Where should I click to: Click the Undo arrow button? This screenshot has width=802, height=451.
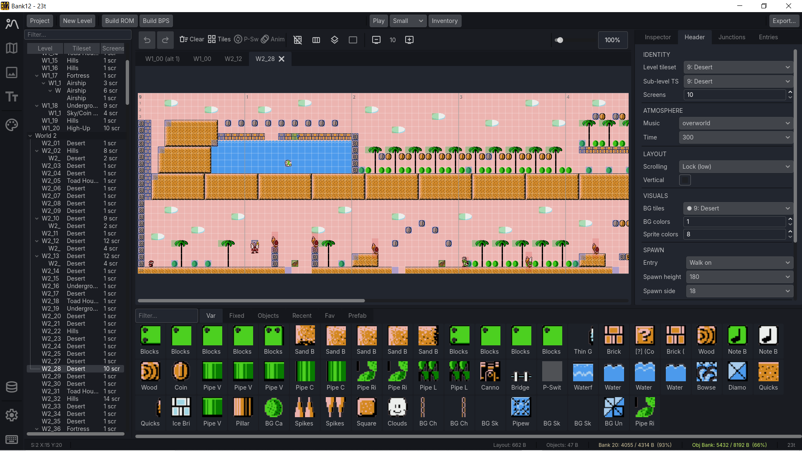[x=147, y=40]
